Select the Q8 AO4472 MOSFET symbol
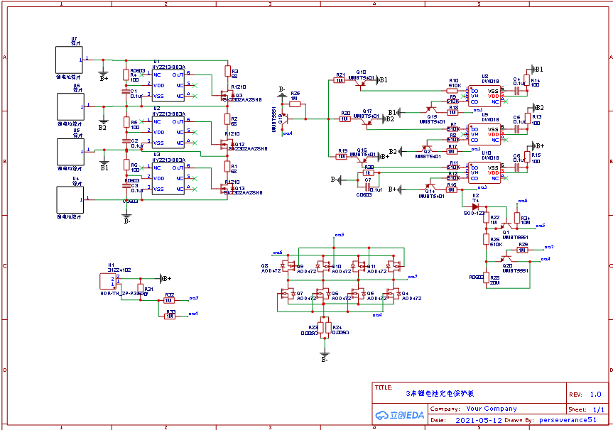 point(290,265)
